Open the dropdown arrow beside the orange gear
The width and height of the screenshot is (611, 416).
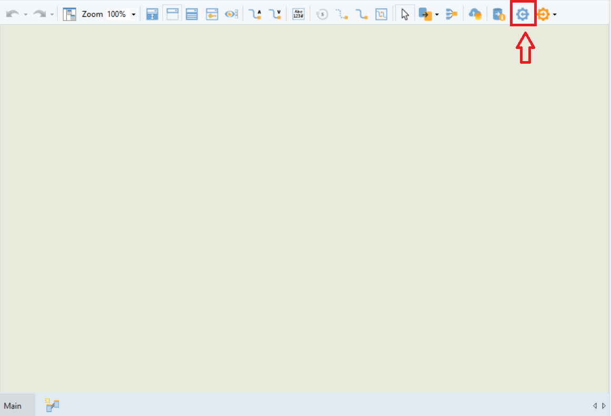click(x=555, y=15)
